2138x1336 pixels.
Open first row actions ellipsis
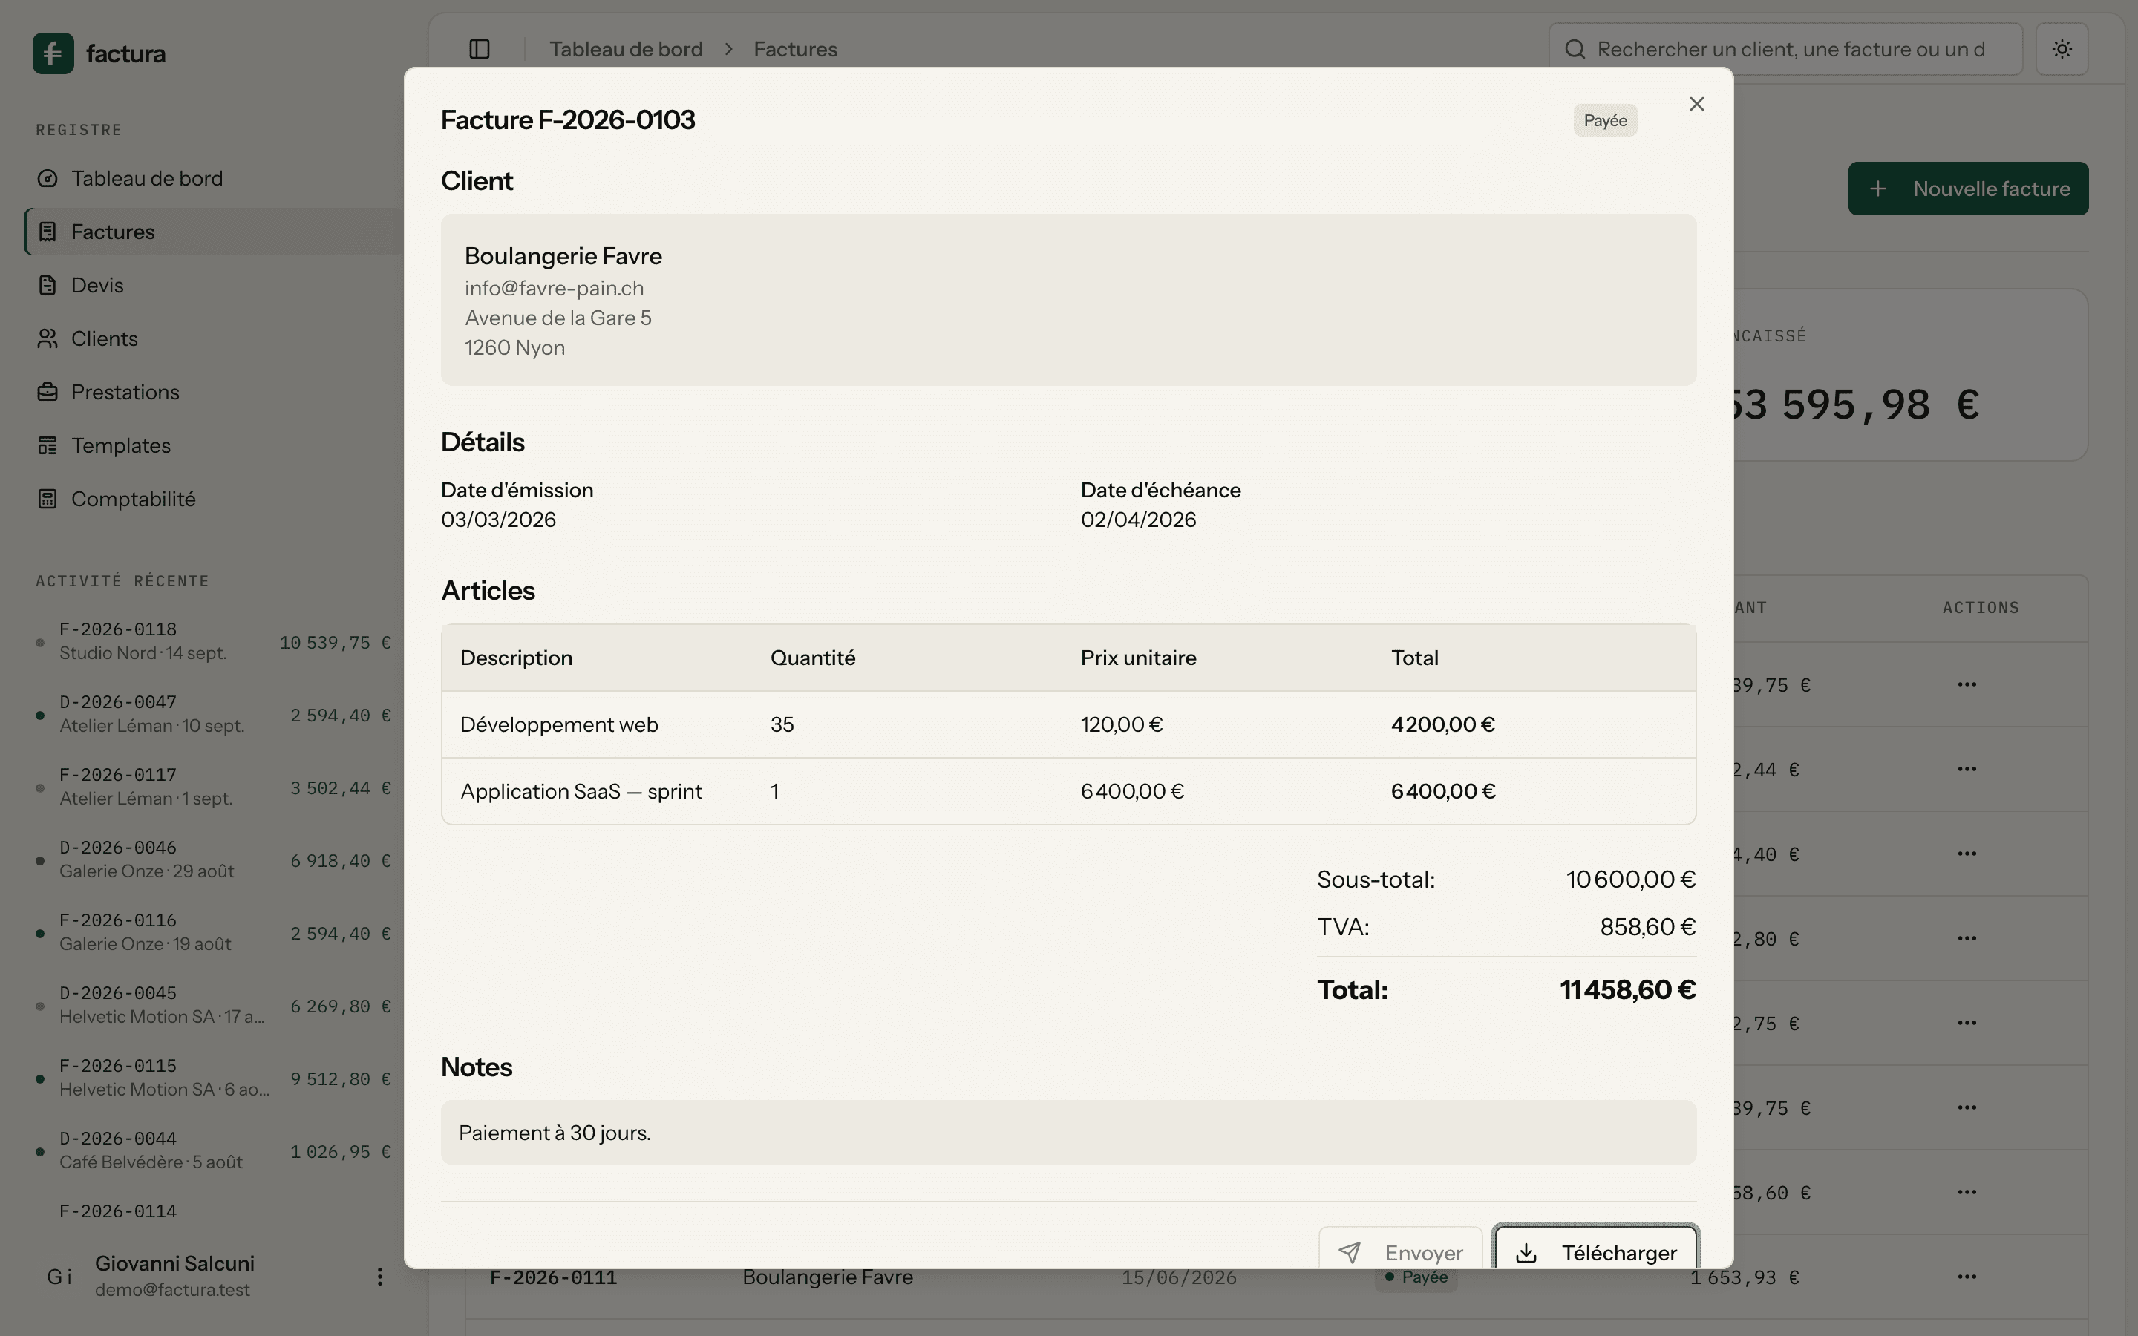click(1967, 685)
